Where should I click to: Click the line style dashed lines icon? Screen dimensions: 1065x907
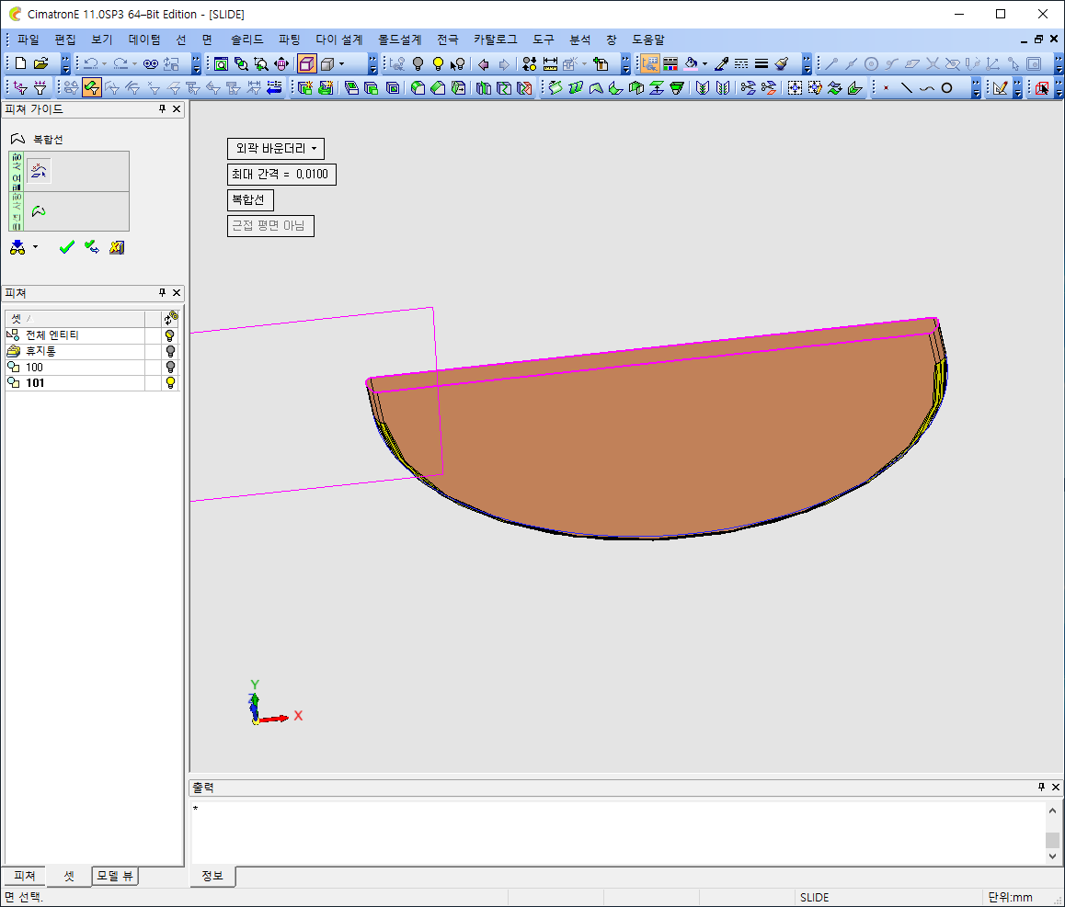click(741, 63)
